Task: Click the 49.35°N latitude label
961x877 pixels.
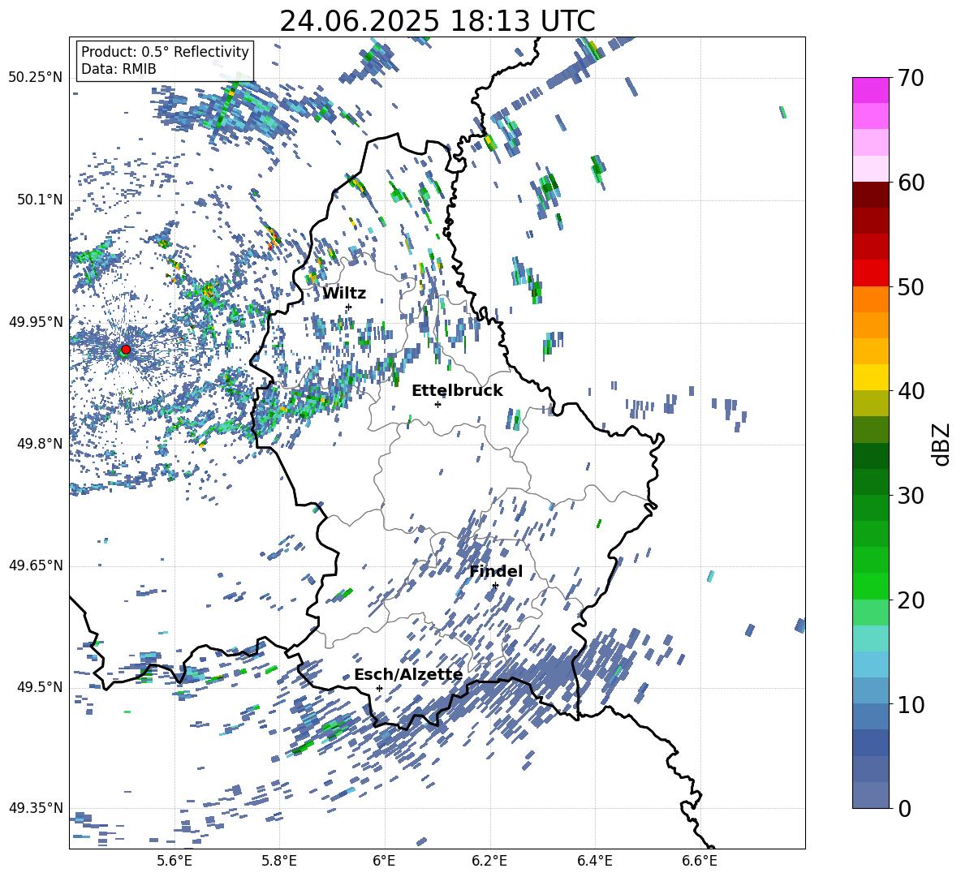Action: [36, 808]
